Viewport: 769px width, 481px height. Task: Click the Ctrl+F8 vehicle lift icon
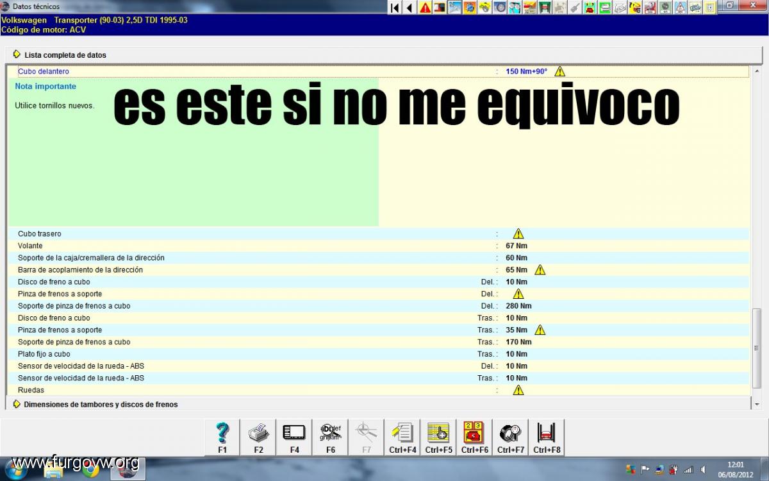pos(547,437)
